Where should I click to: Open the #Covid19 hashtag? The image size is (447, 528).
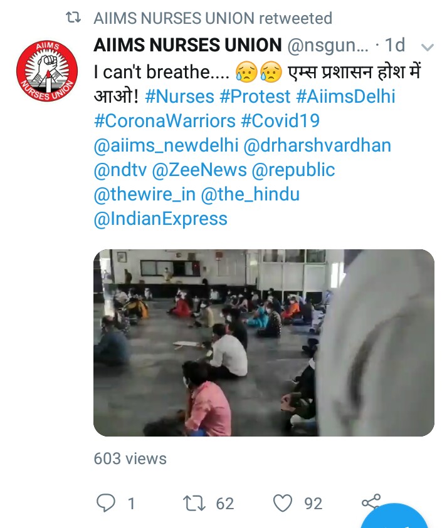pos(280,121)
